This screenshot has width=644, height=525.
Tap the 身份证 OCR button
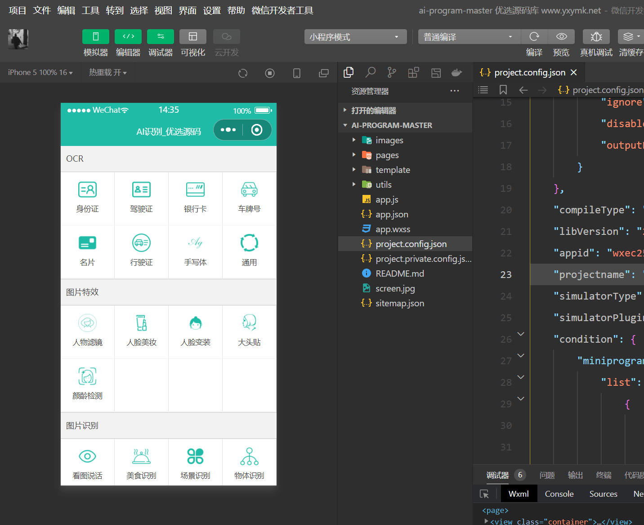(88, 198)
